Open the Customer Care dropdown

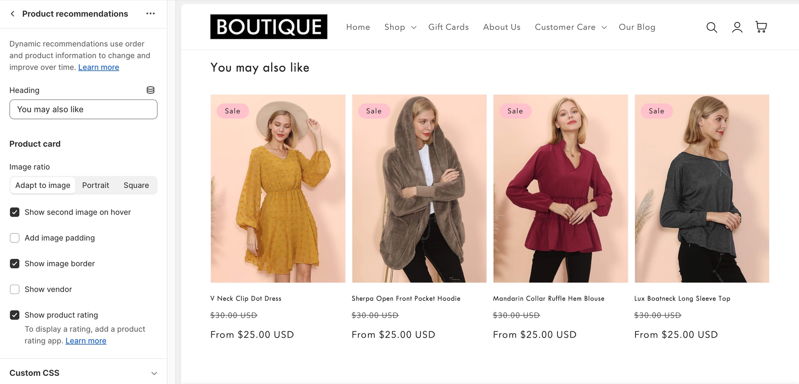(x=570, y=27)
